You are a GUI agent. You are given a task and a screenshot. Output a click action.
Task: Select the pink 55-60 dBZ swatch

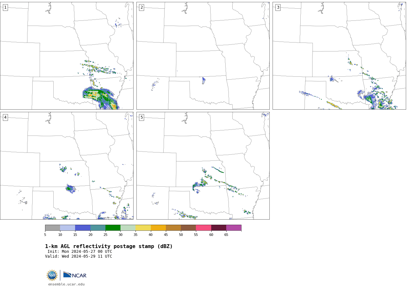tap(204, 228)
